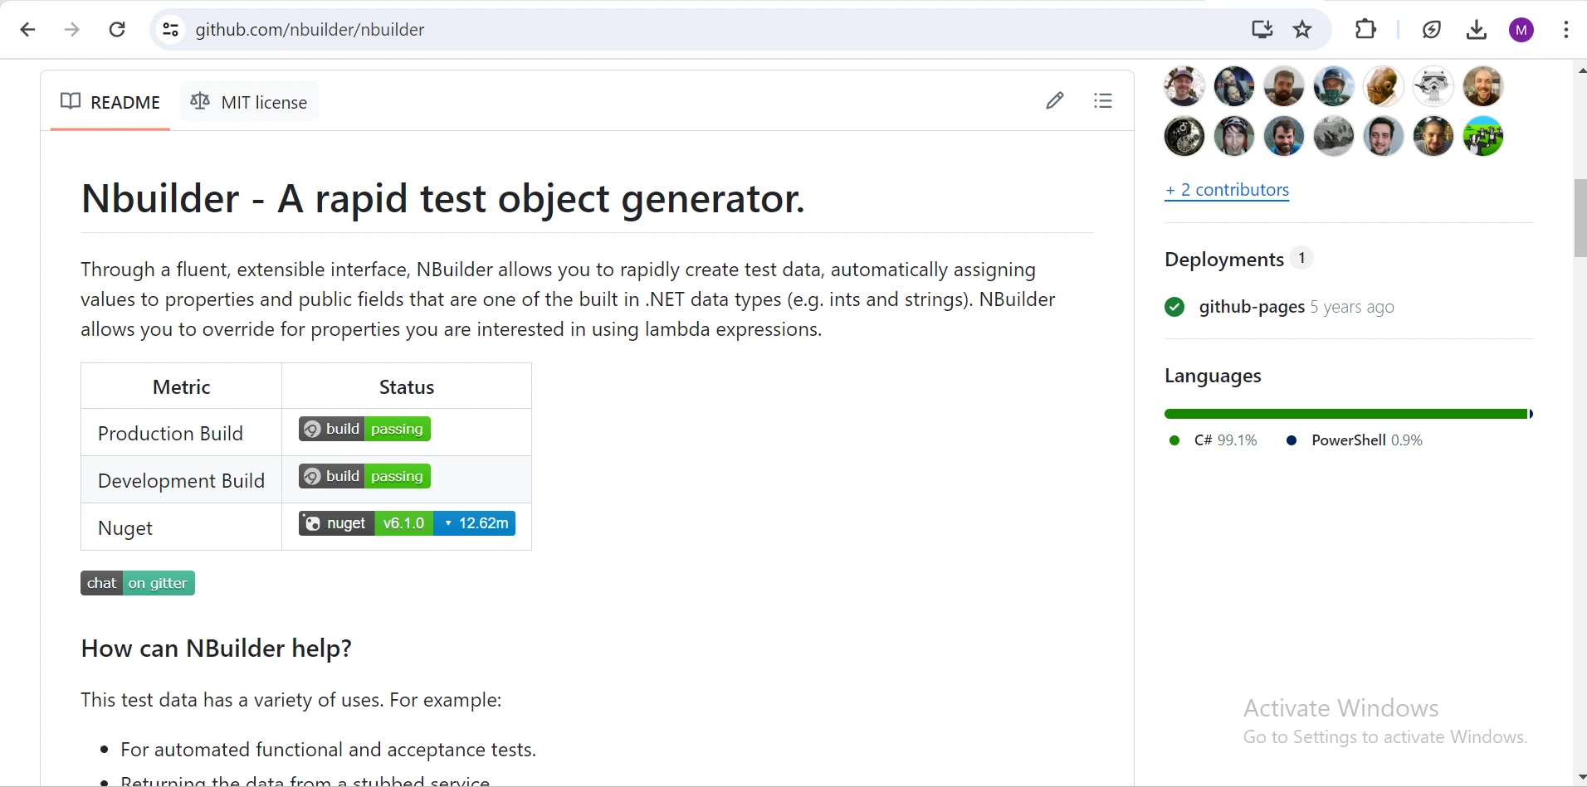This screenshot has width=1587, height=787.
Task: Open third contributor avatar in top row
Action: (1284, 86)
